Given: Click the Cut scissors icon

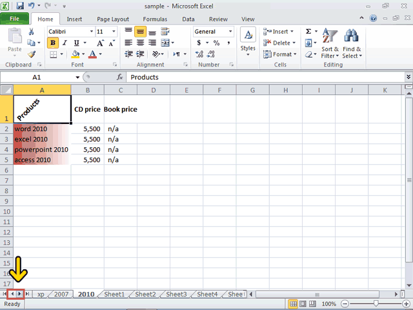Looking at the screenshot, I should click(31, 32).
